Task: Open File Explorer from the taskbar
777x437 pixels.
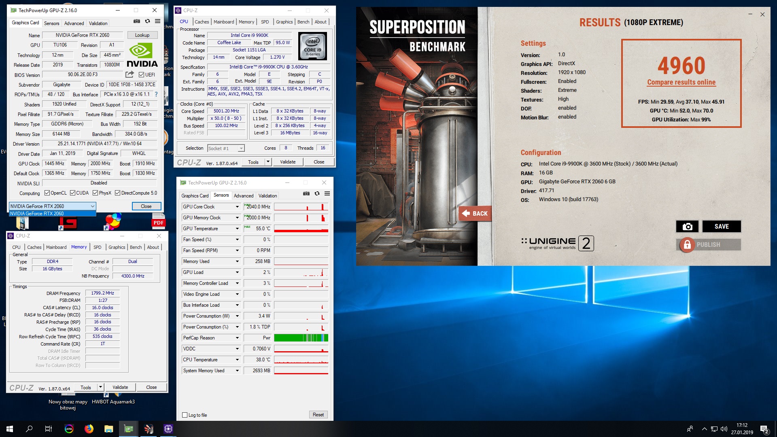Action: (x=109, y=429)
